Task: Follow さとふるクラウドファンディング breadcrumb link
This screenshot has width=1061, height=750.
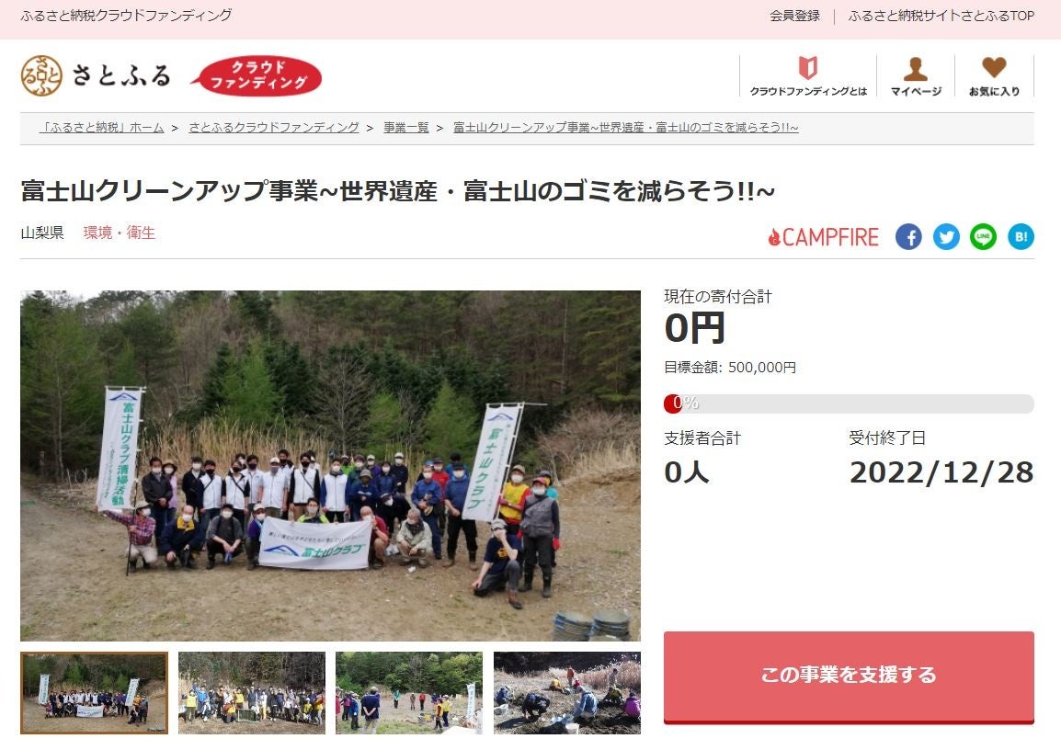Action: click(273, 127)
